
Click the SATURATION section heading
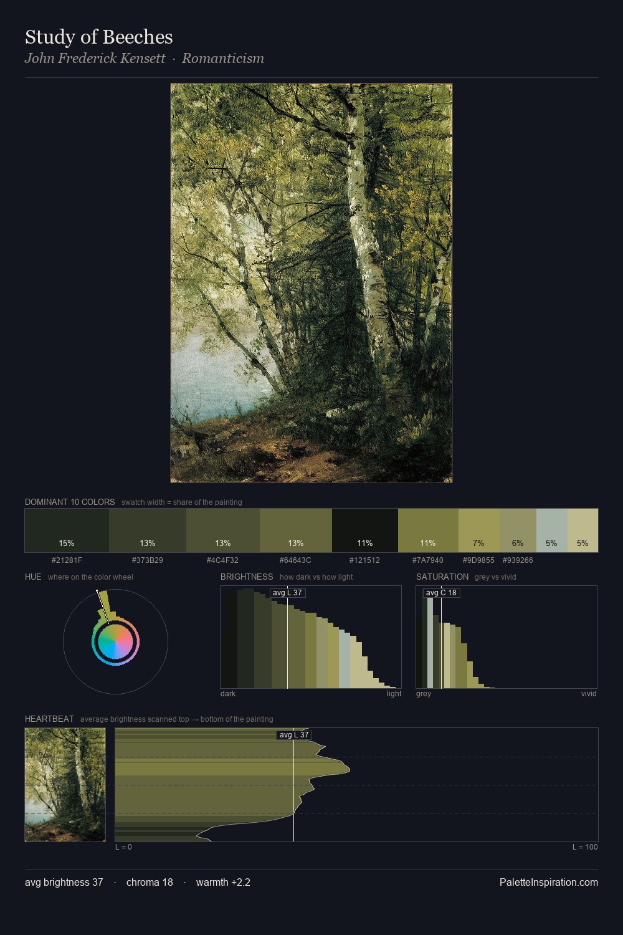442,577
